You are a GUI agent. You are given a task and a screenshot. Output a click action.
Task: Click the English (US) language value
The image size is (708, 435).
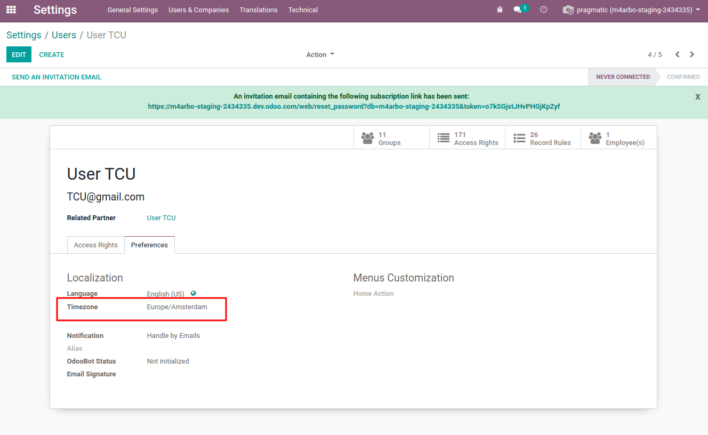click(x=166, y=294)
